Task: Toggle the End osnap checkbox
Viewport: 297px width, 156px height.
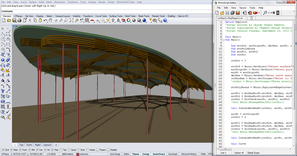Action: 3,150
